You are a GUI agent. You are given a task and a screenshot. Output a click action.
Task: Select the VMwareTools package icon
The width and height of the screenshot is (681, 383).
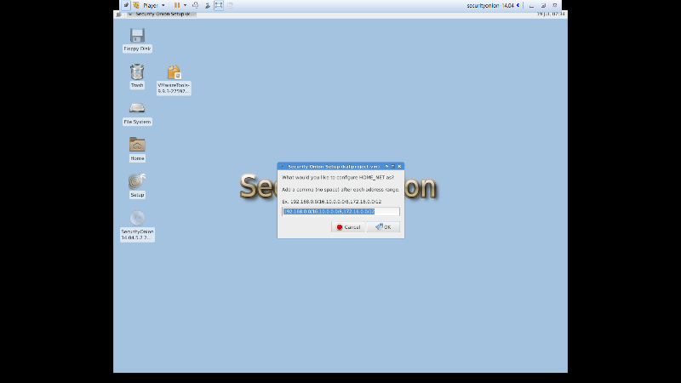tap(174, 72)
